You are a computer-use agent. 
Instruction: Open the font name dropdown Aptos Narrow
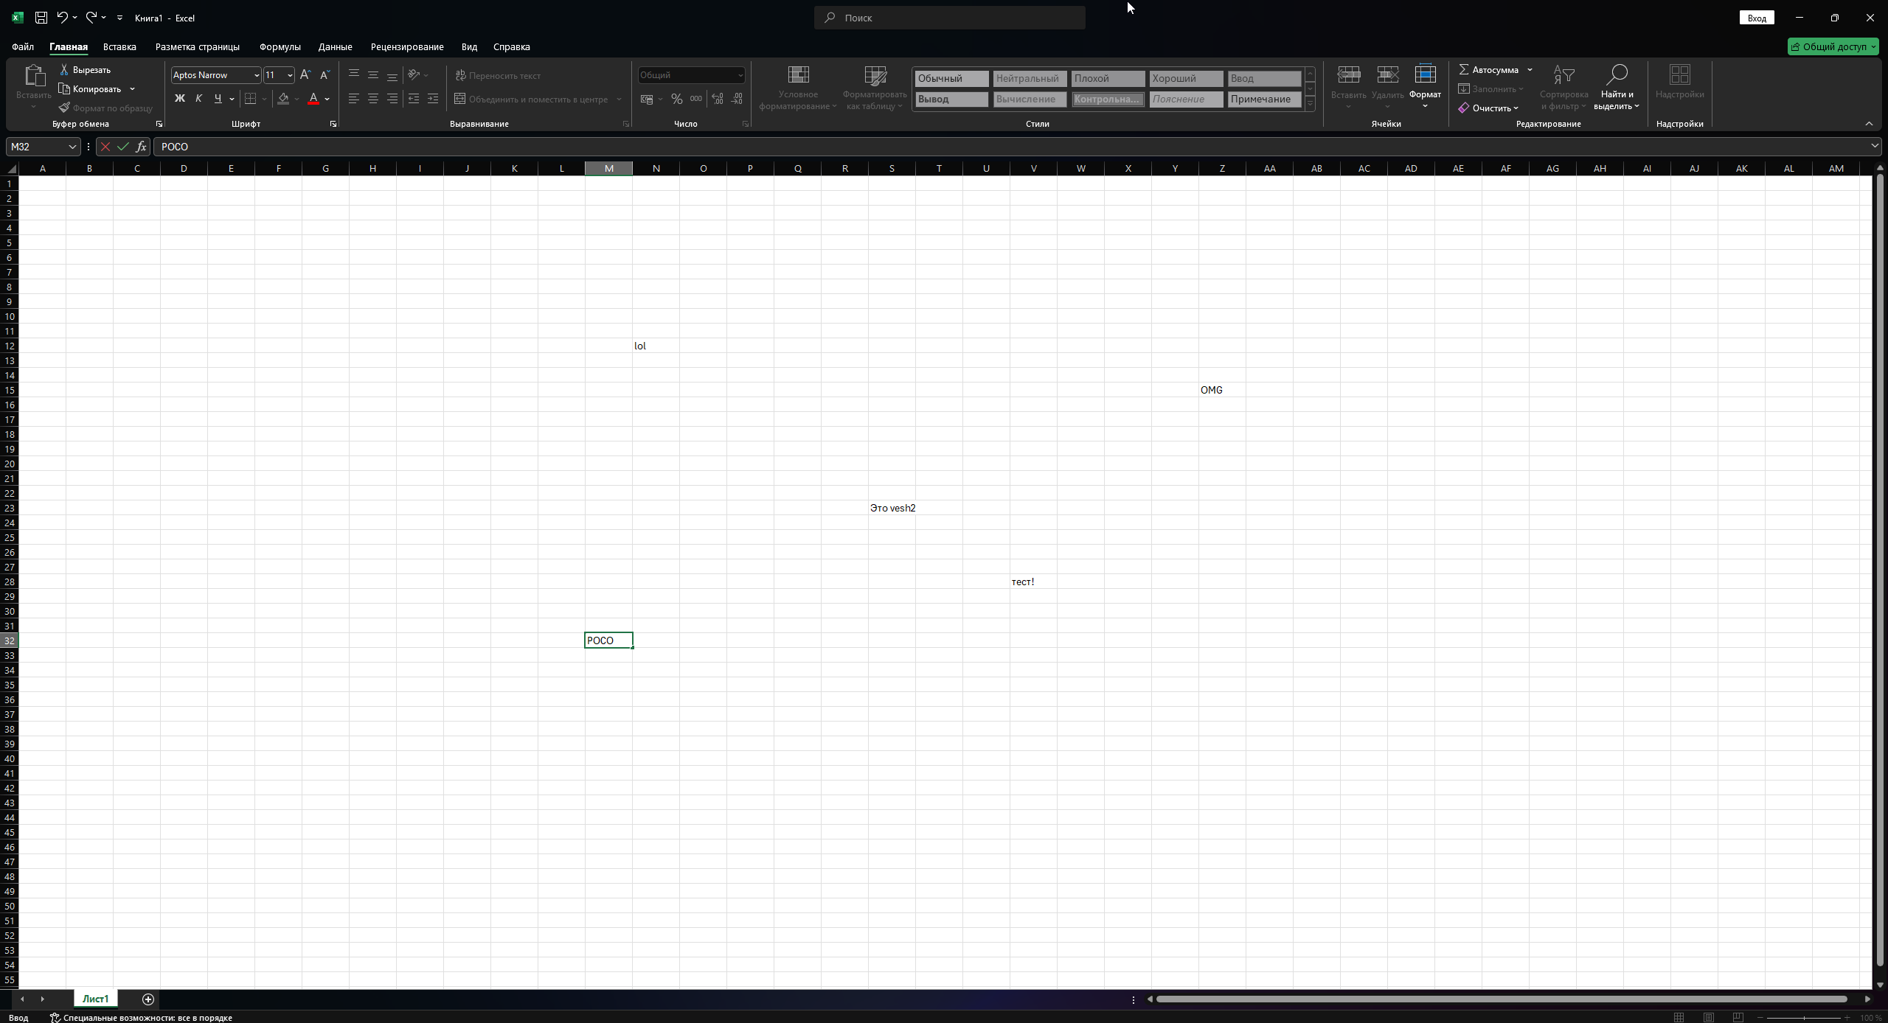click(x=256, y=75)
